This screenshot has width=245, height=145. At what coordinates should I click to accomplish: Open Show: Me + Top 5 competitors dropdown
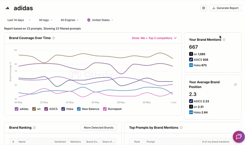[x=154, y=38]
